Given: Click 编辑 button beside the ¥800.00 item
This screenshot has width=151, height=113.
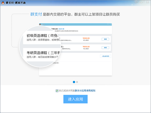Looking at the screenshot, I should pos(105,47).
